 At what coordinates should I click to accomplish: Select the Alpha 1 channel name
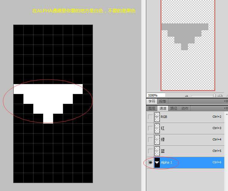click(167, 162)
